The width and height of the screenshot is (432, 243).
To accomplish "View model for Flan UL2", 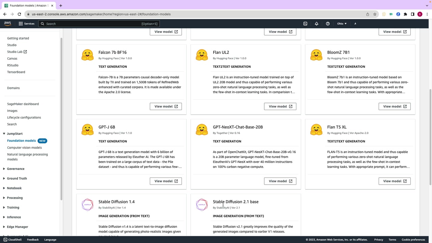I will point(280,106).
